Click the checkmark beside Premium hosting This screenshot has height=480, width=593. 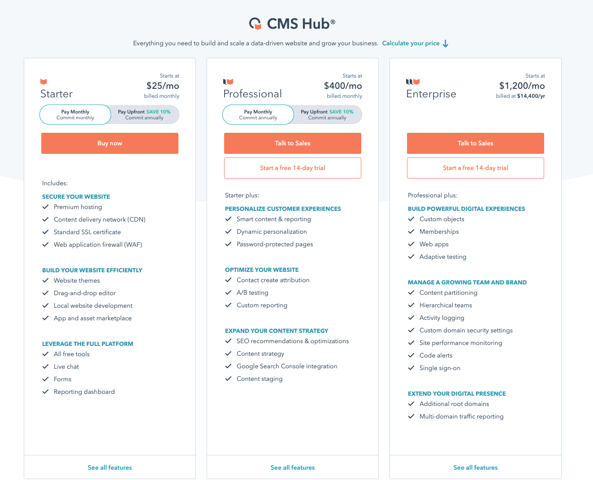coord(45,207)
